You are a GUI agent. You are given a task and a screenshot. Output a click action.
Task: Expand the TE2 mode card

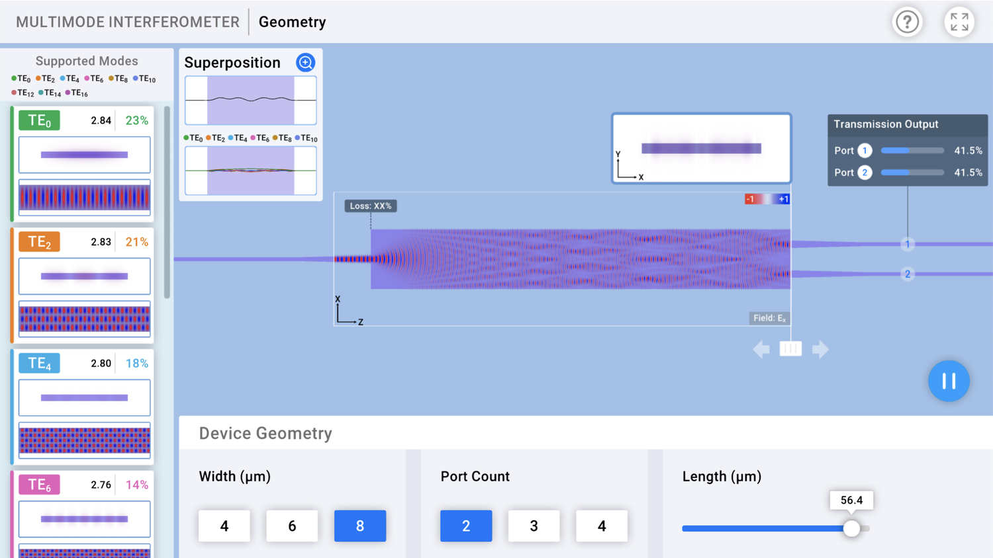point(84,242)
